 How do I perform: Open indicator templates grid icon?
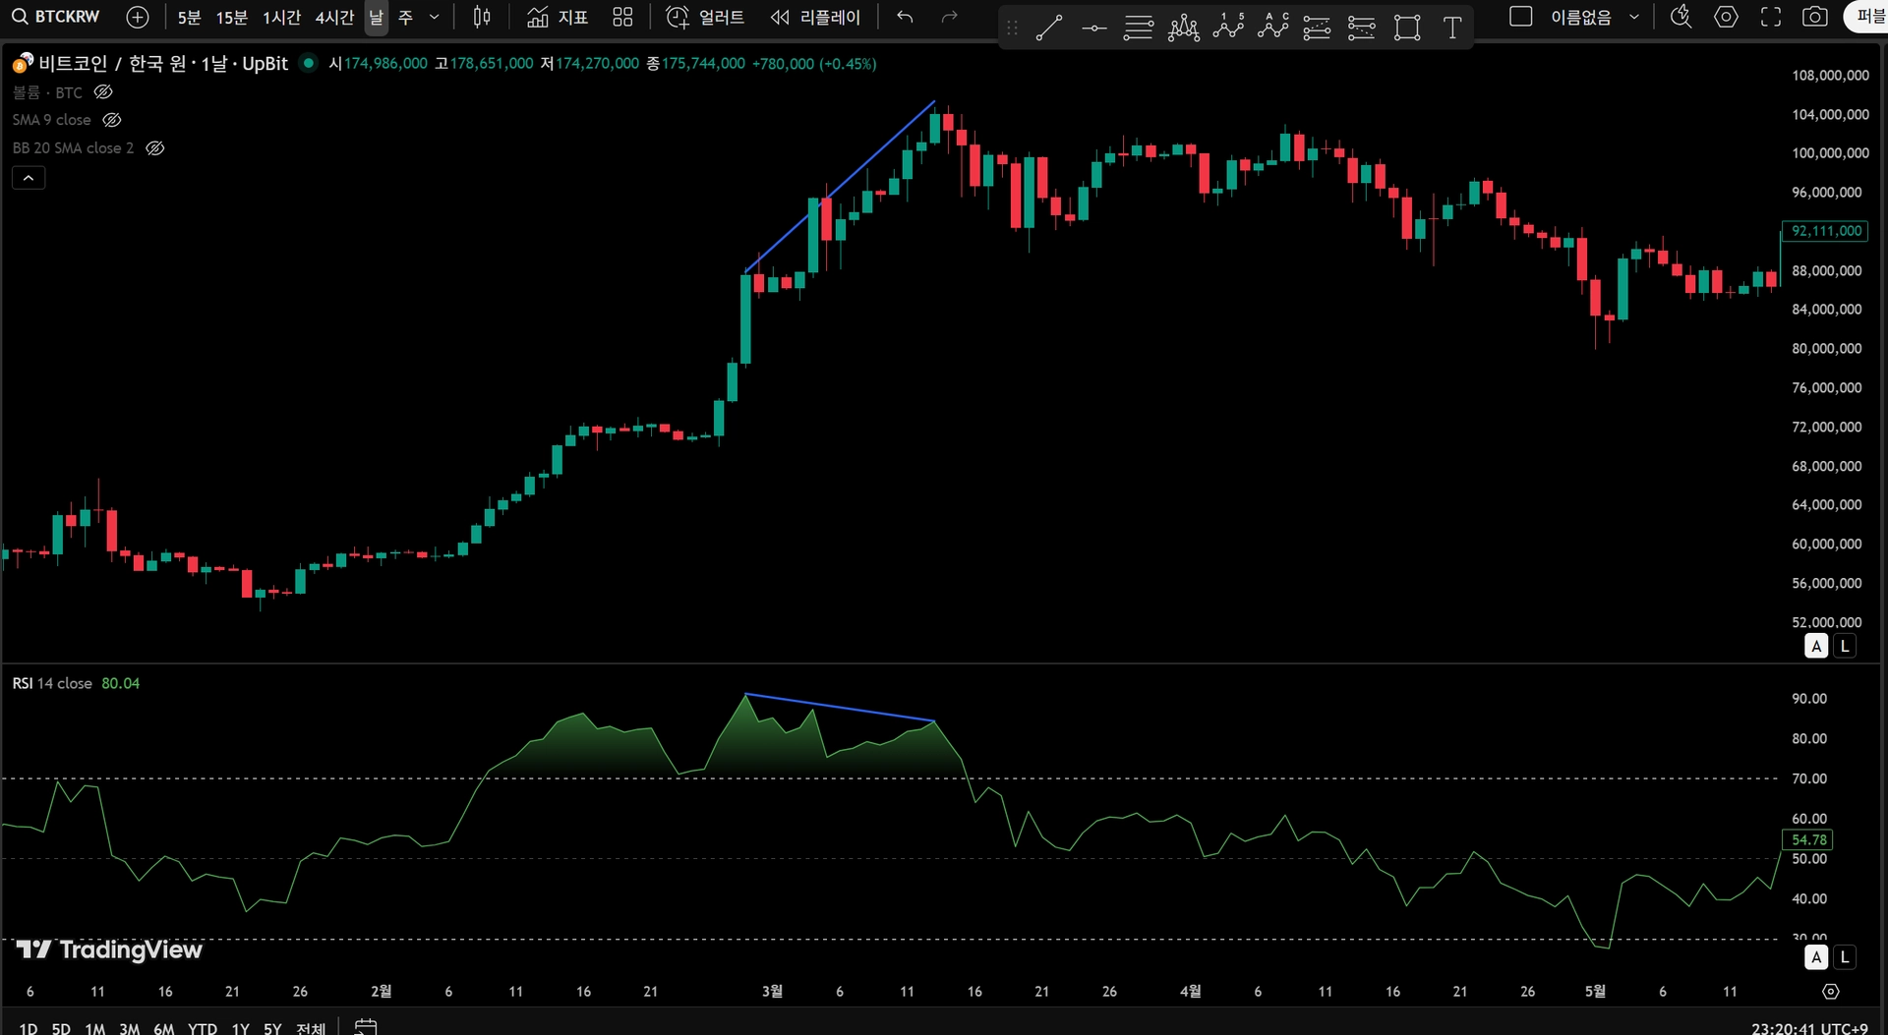[x=622, y=17]
